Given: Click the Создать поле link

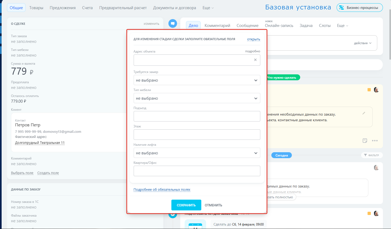Looking at the screenshot, I should tap(48, 173).
